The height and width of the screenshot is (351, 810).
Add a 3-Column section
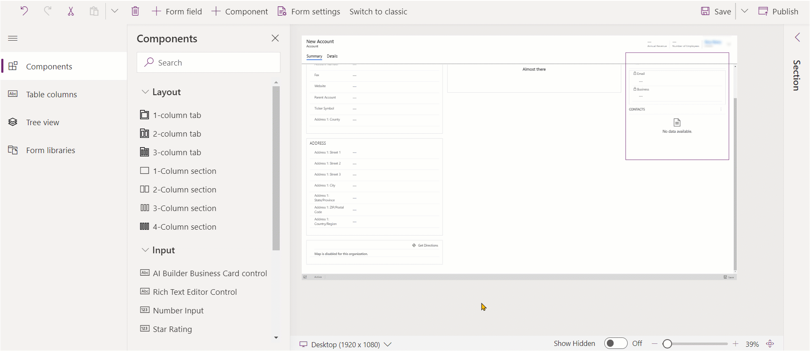pos(178,208)
